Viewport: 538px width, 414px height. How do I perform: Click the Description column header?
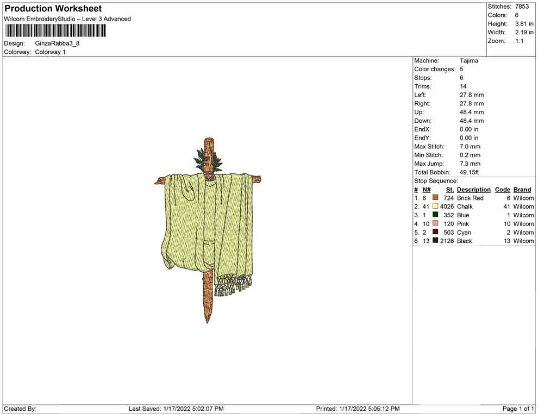click(x=473, y=190)
